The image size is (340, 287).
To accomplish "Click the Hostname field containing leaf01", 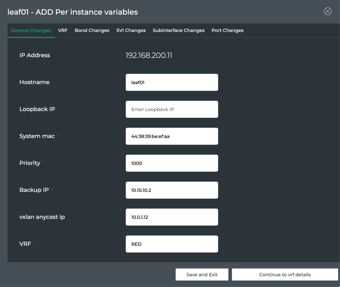I will 172,82.
